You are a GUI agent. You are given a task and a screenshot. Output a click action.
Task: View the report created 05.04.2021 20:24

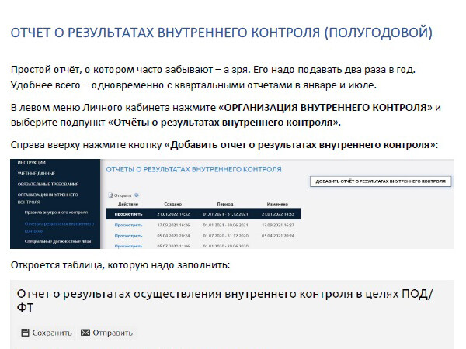click(x=128, y=236)
